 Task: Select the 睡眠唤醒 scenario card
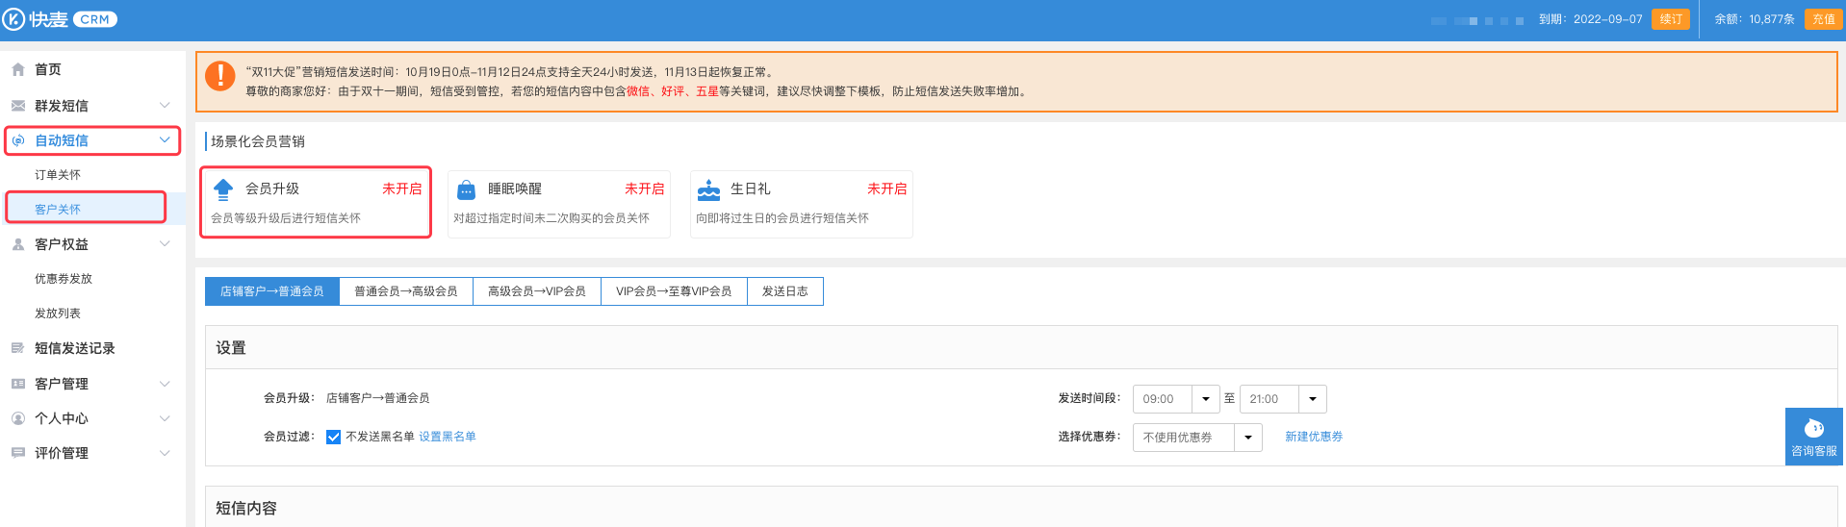pos(558,203)
